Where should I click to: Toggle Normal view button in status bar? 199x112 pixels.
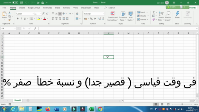[156, 104]
